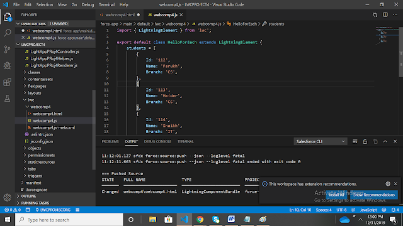Screen dimensions: 403x226
Task: Open the Debug view bug icon
Action: (x=8, y=65)
